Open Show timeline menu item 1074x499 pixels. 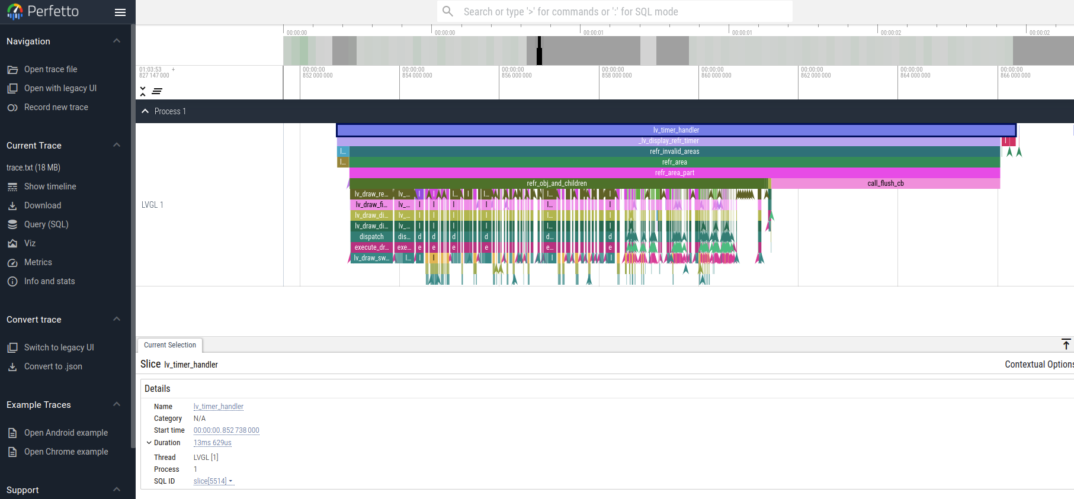(x=50, y=186)
